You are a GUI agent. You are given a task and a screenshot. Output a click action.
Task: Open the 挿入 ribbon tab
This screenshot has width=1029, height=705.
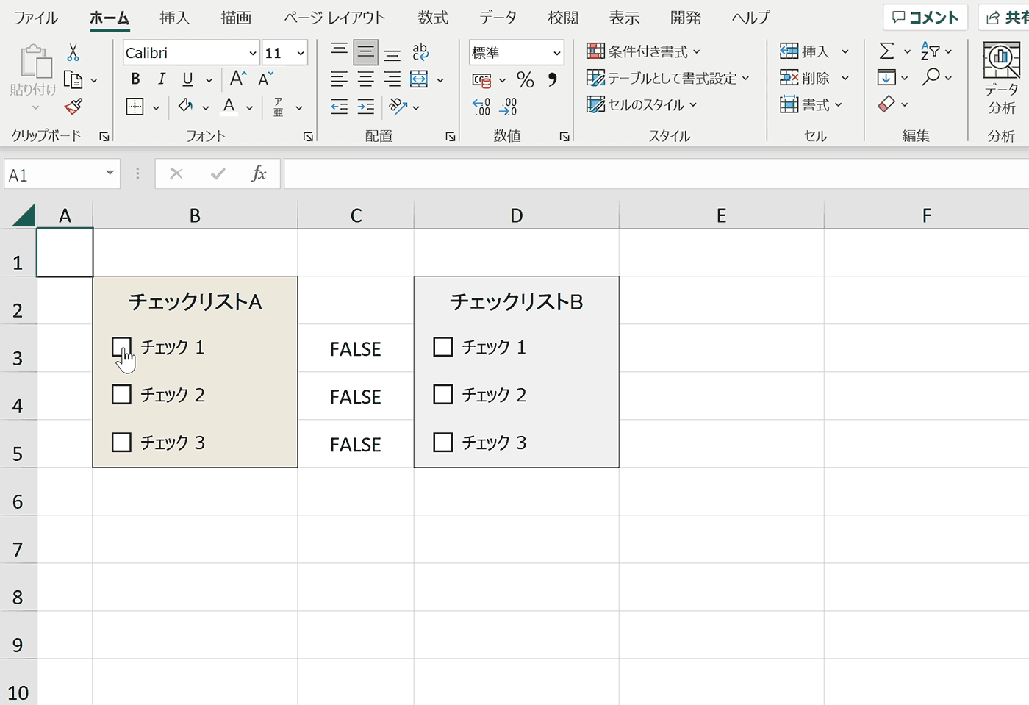(174, 18)
